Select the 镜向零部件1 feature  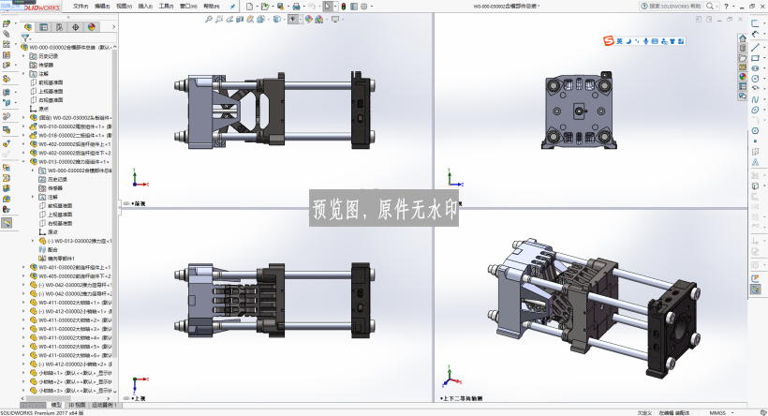tap(61, 259)
